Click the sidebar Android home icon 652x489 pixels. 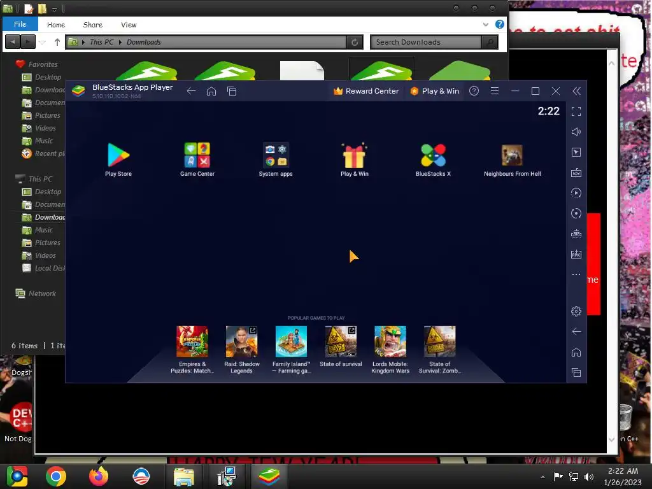pos(576,352)
